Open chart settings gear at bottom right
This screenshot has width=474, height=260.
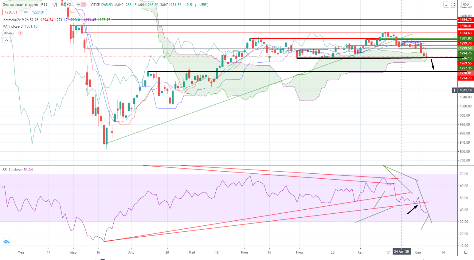click(x=466, y=252)
